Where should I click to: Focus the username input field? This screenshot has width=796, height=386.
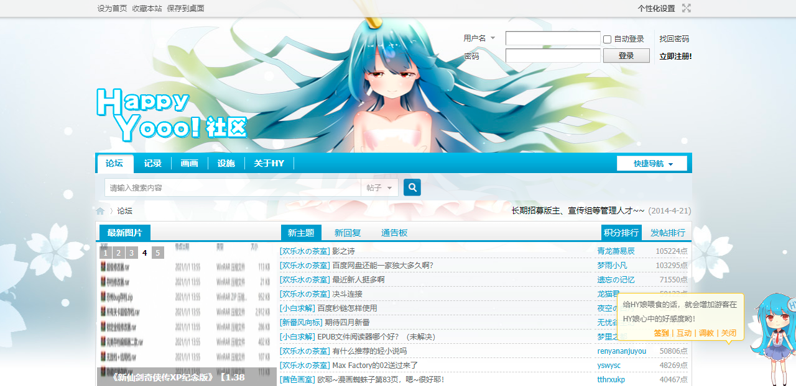click(x=553, y=38)
